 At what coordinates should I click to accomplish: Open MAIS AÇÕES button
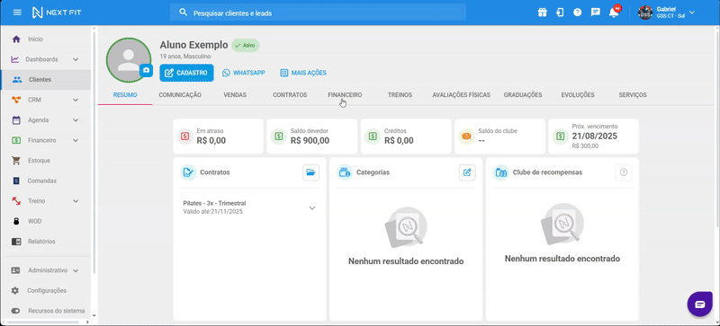point(303,73)
